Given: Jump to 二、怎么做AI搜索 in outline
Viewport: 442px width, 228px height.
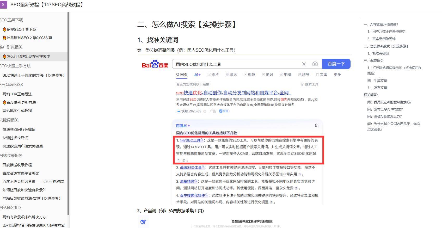Looking at the screenshot, I should click(386, 46).
